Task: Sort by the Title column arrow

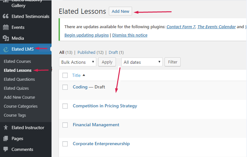Action: (84, 75)
